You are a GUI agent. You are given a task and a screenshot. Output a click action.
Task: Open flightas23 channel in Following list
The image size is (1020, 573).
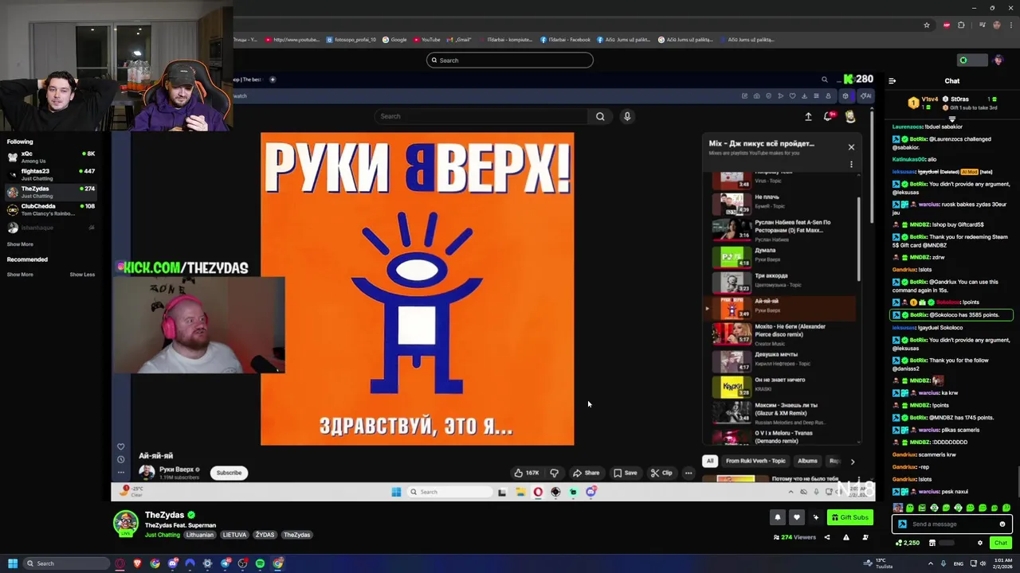[x=51, y=174]
